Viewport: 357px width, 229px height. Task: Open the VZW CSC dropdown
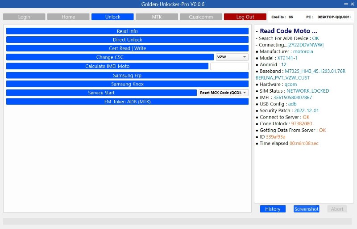coord(232,57)
